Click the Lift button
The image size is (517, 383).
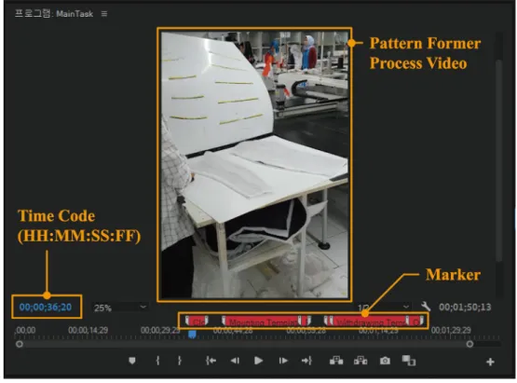click(x=336, y=361)
